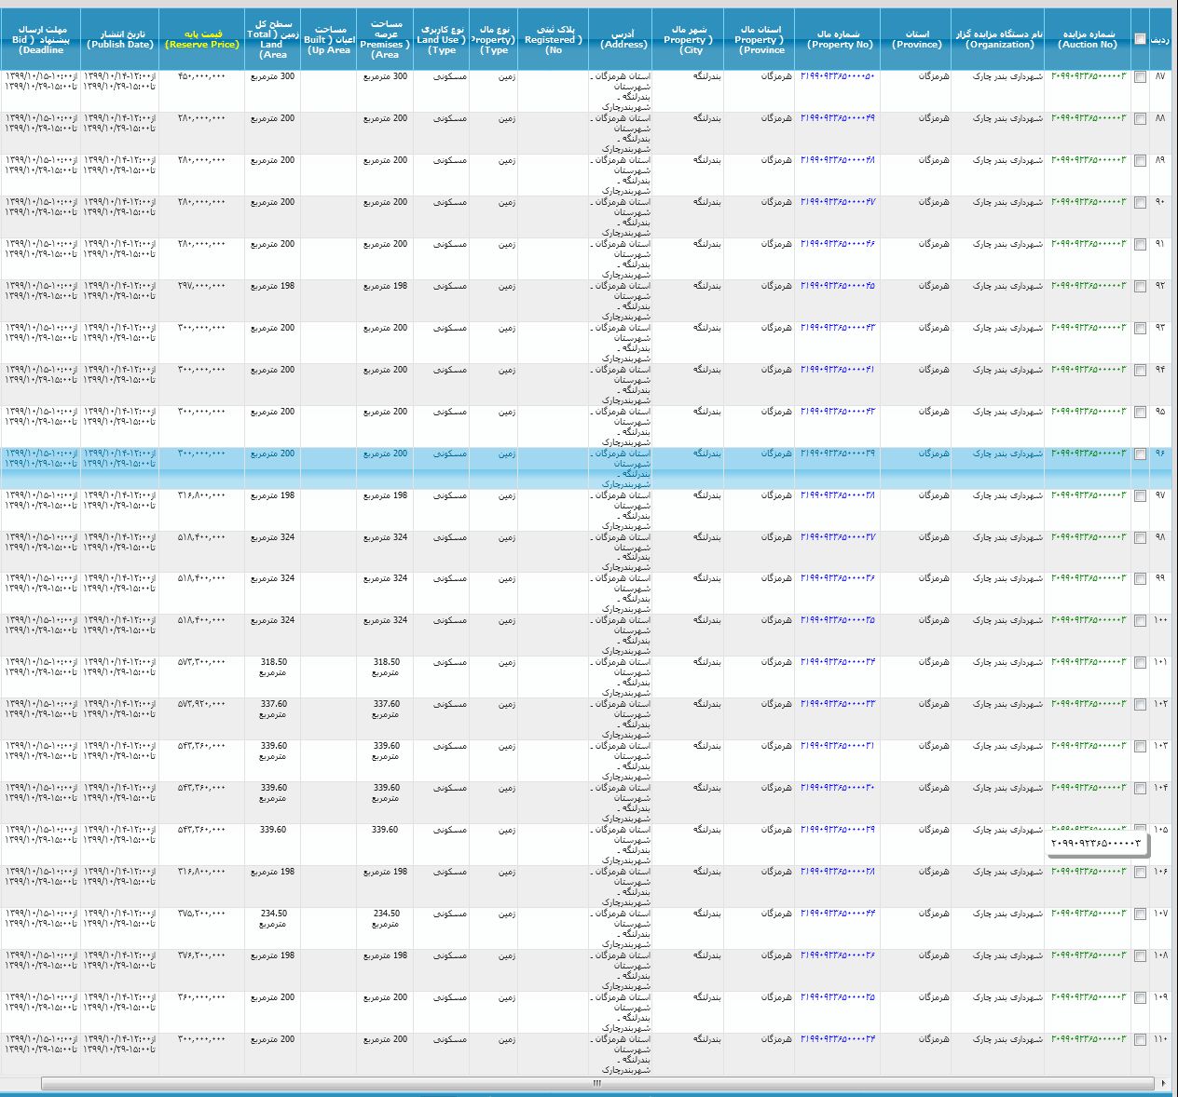This screenshot has height=1097, width=1178.
Task: Select the checkbox in row 96
Action: [x=1140, y=454]
